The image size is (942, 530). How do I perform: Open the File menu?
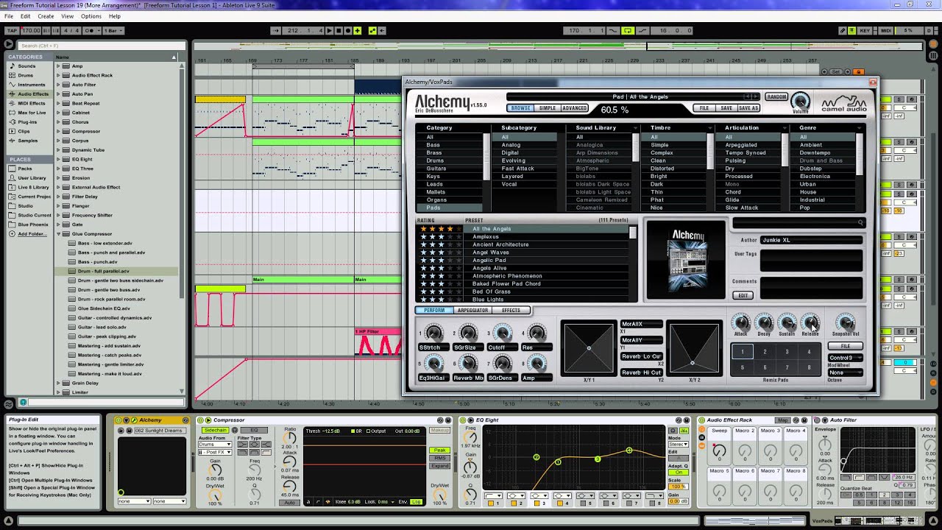9,16
